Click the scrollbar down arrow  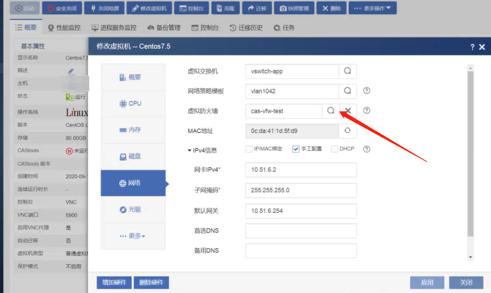coord(470,257)
